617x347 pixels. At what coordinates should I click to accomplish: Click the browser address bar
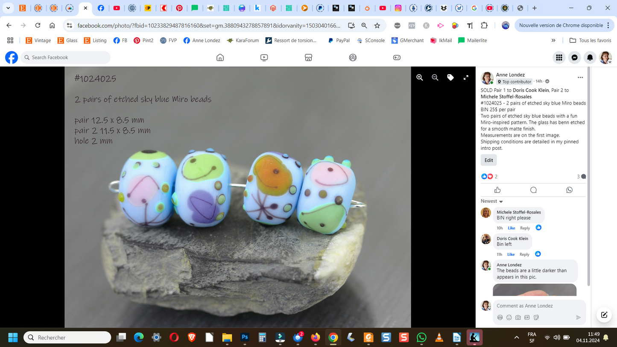click(209, 25)
